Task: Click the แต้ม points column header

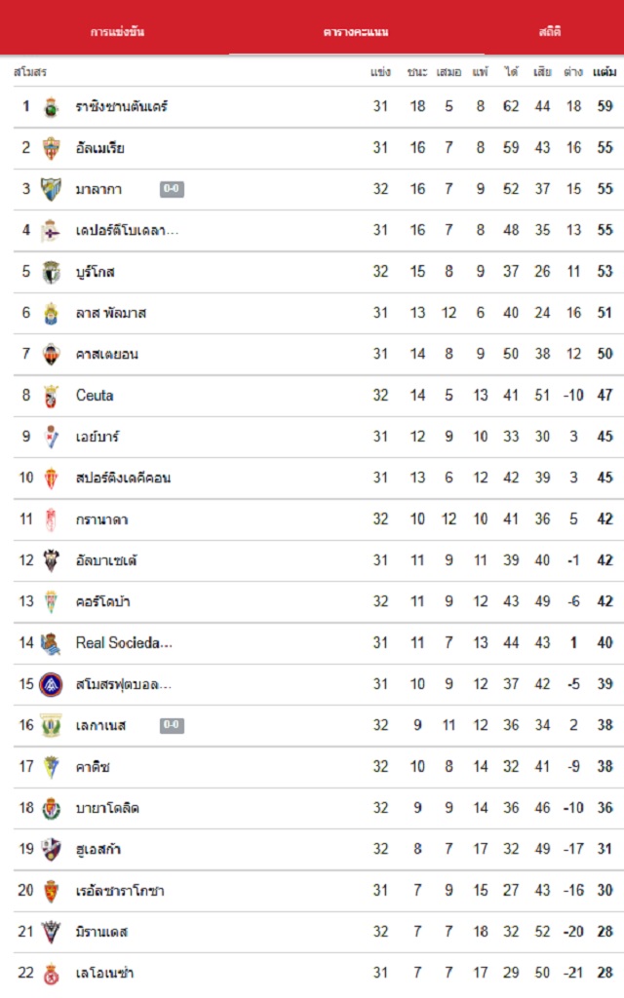Action: pyautogui.click(x=604, y=72)
